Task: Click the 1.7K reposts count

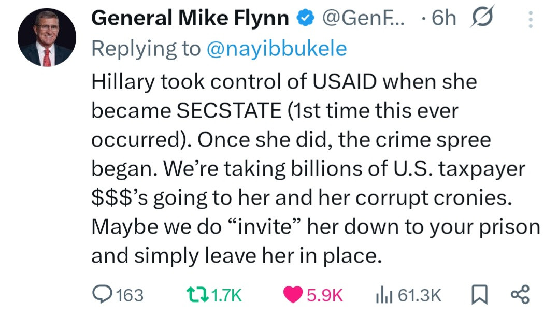Action: coord(227,295)
